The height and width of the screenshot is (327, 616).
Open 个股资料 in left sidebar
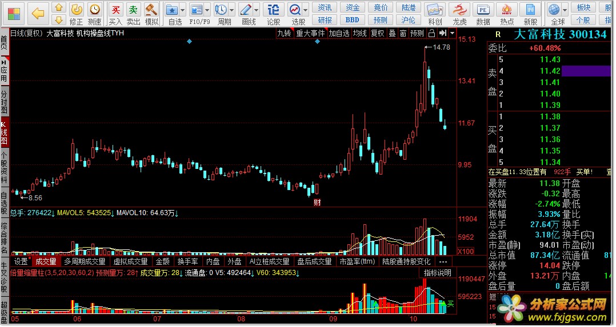pos(4,167)
